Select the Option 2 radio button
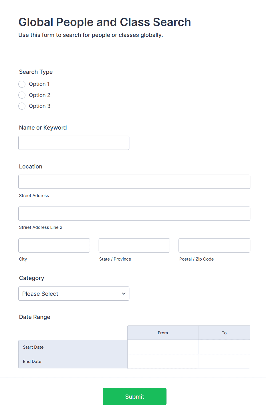The image size is (266, 419). (x=22, y=95)
